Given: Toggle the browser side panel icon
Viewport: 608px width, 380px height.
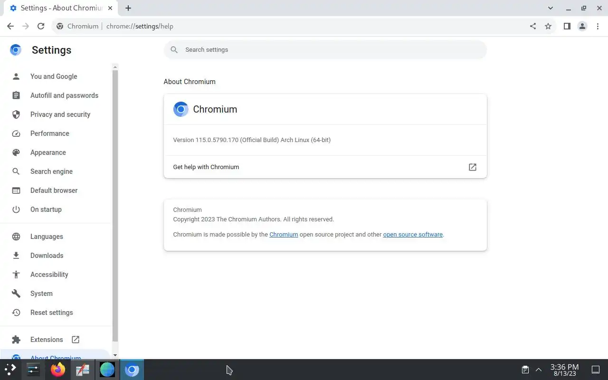Looking at the screenshot, I should [567, 26].
